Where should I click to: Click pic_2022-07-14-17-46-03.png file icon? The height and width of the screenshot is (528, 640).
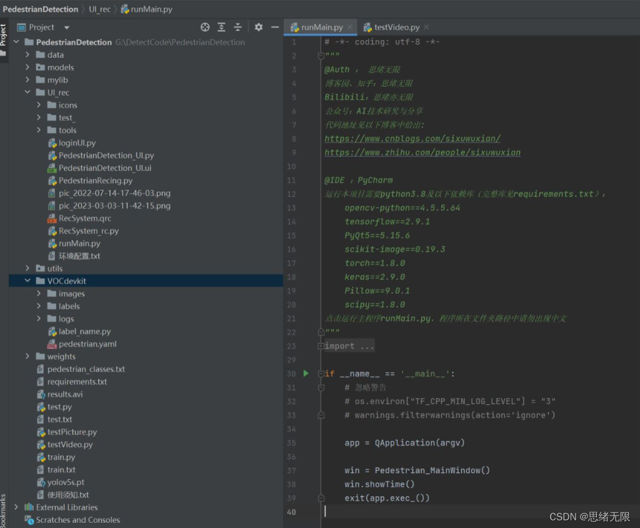52,194
